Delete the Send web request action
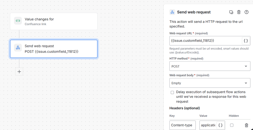This screenshot has width=253, height=130. point(239,12)
